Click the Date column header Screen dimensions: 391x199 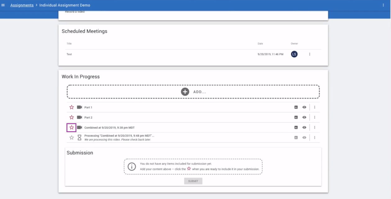coord(260,44)
